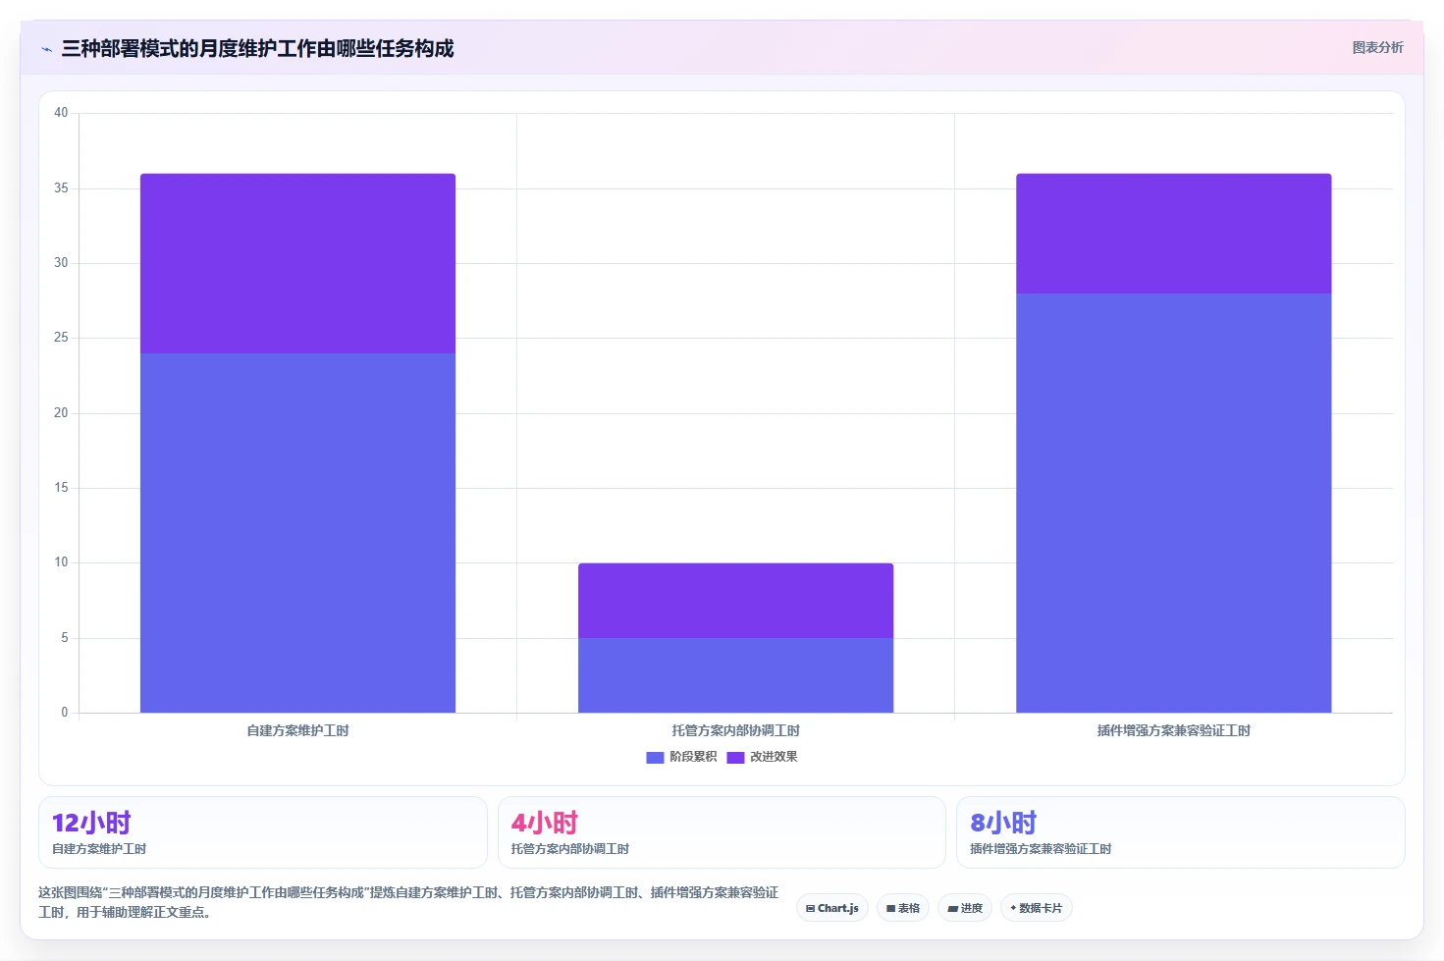Viewport: 1444px width, 961px height.
Task: Click the 进度 tag chip
Action: coord(965,908)
